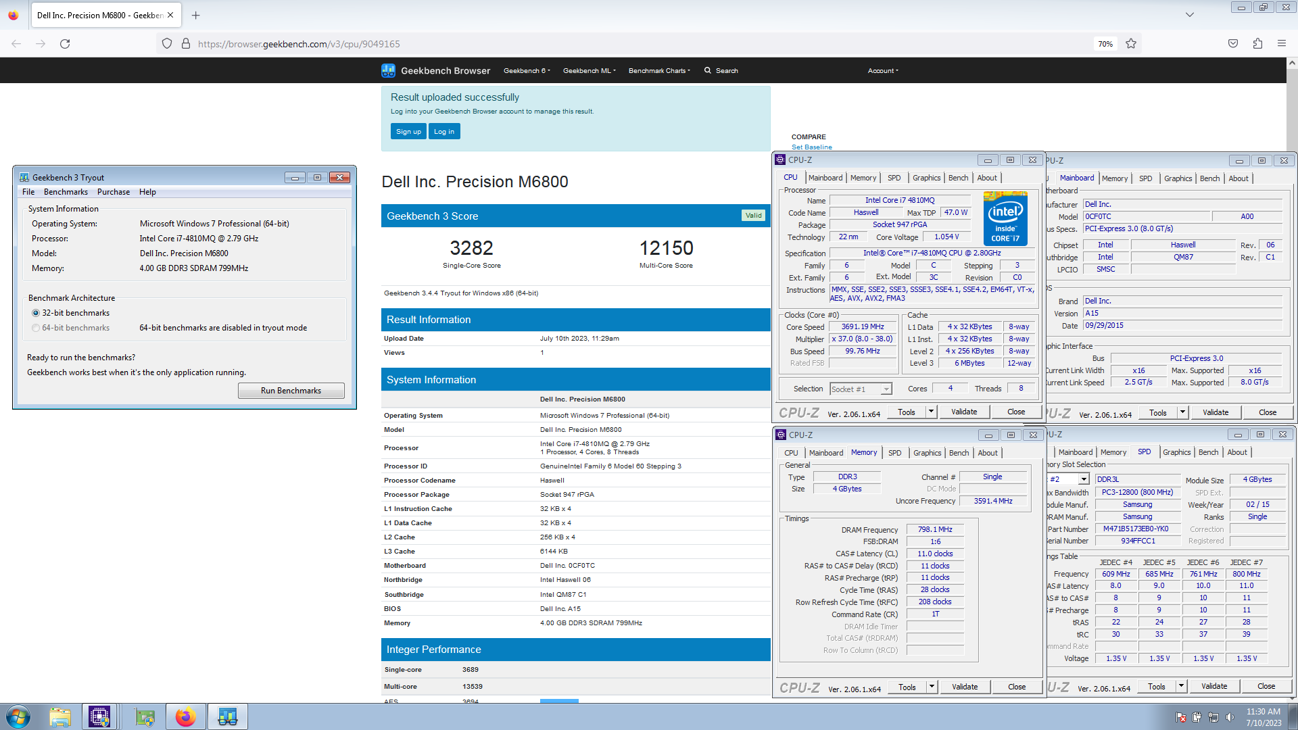1298x730 pixels.
Task: Select 32-bit benchmarks radio button
Action: click(36, 313)
